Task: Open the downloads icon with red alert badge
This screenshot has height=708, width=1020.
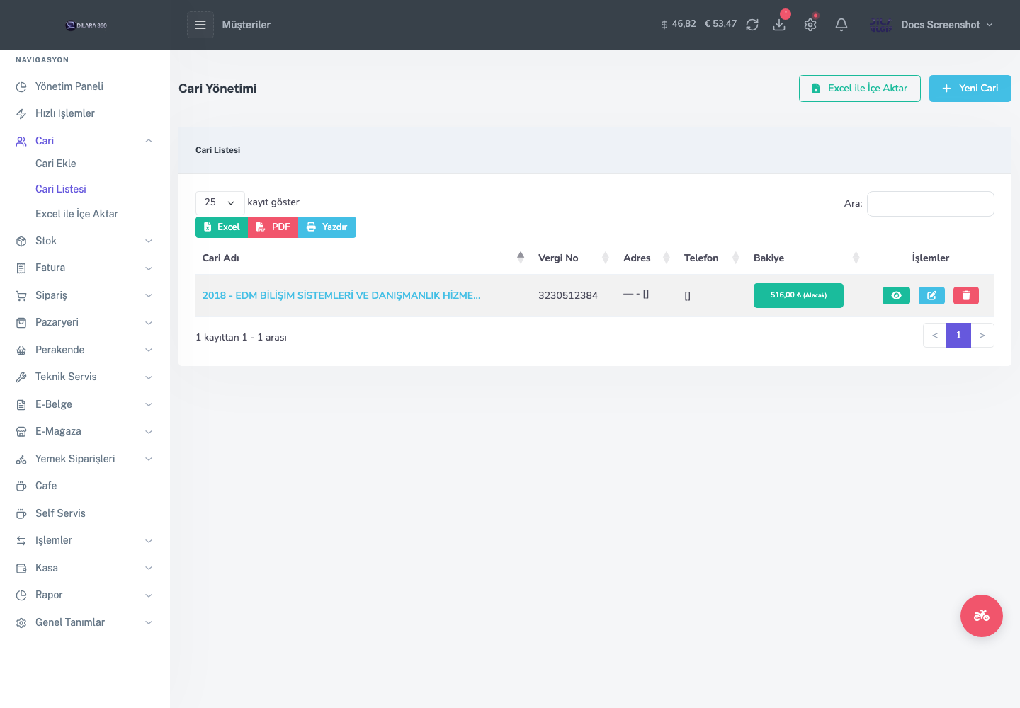Action: 779,25
